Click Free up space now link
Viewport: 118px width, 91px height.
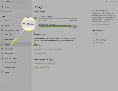click(40, 53)
